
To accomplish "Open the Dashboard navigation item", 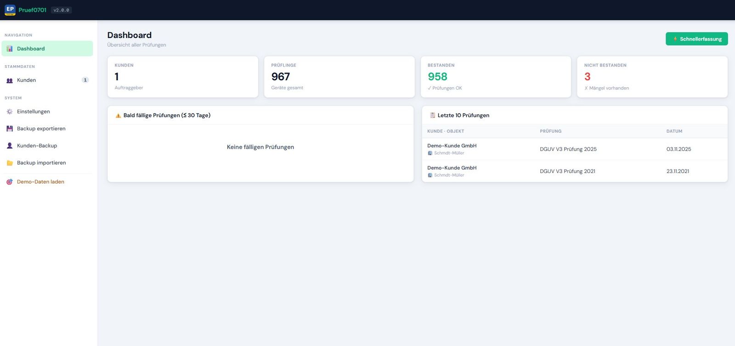I will [47, 49].
